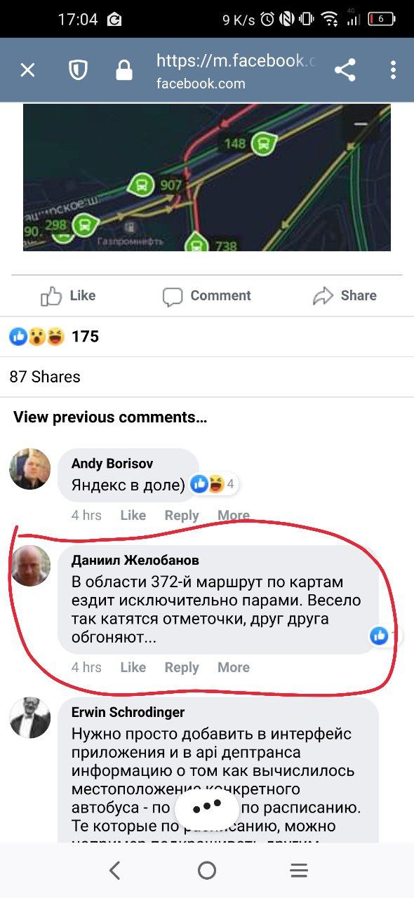This screenshot has height=898, width=414.
Task: Tap the map image with bus 907
Action: click(207, 177)
